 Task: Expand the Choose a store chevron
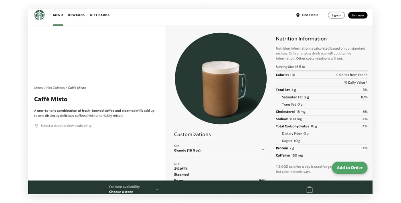coord(157,189)
